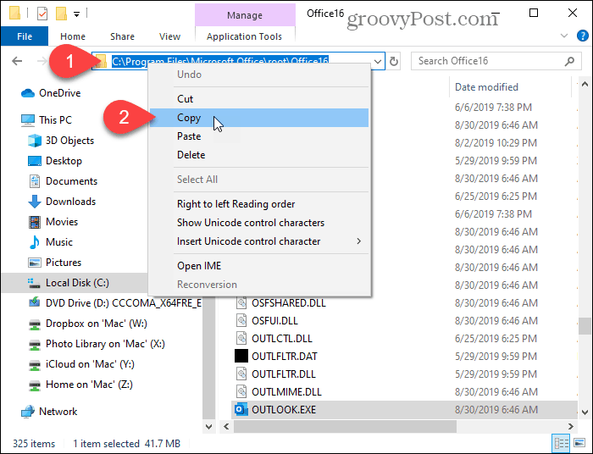Select the OUTLFLTR.DAT file
The width and height of the screenshot is (593, 454).
coord(285,356)
